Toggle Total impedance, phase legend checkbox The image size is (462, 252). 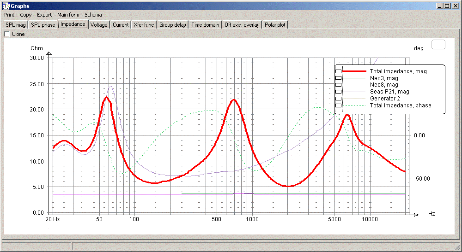(x=339, y=105)
